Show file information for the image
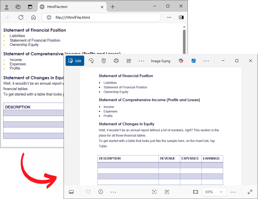 [101, 192]
